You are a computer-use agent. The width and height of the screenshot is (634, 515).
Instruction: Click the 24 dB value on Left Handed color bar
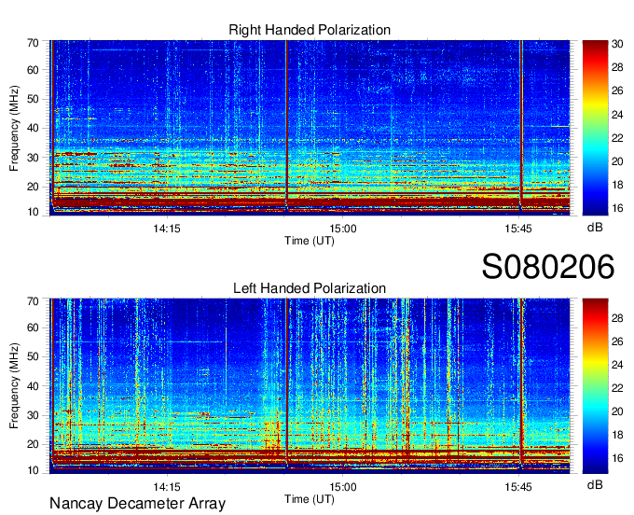[618, 366]
